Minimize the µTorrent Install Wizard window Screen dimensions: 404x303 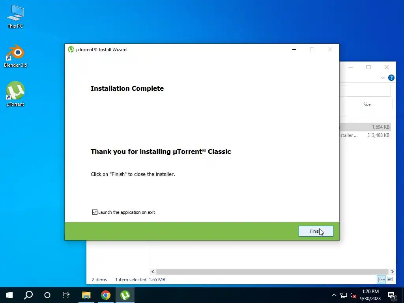click(294, 49)
